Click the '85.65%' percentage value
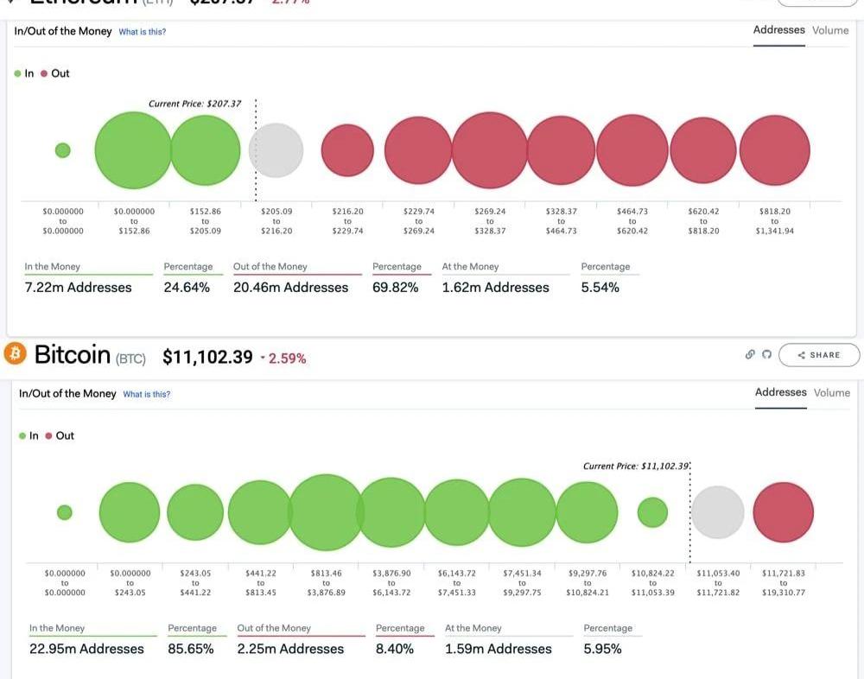 [x=191, y=649]
